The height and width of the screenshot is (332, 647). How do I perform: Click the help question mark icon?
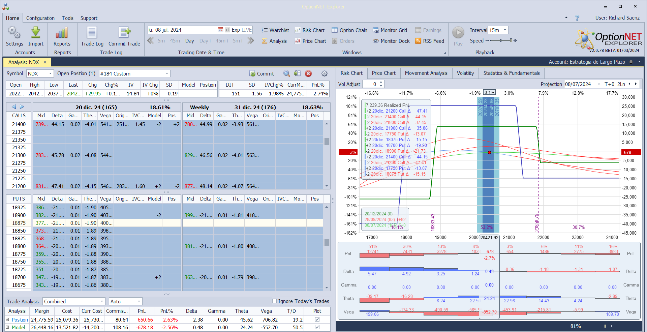(577, 18)
